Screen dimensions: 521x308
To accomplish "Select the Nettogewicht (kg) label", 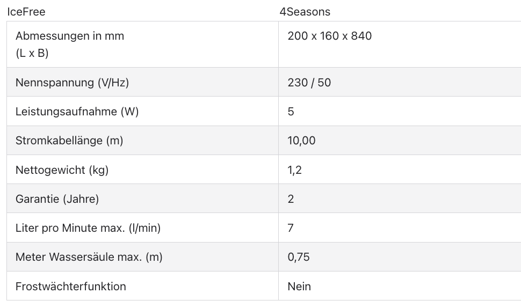I will (x=62, y=170).
